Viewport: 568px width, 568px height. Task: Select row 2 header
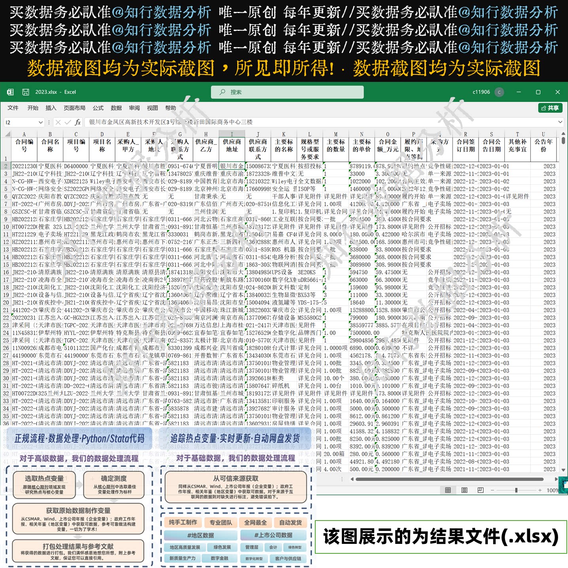[6, 166]
